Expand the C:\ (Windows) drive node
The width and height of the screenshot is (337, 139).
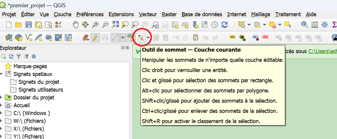coord(1,113)
